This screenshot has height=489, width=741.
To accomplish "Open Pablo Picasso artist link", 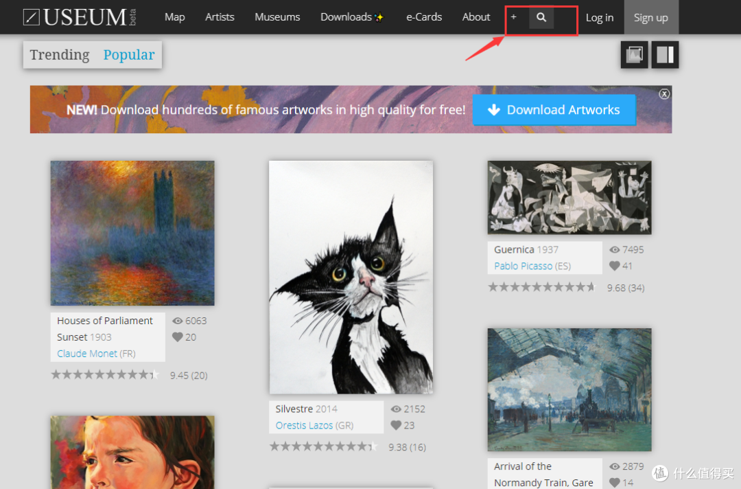I will (523, 266).
